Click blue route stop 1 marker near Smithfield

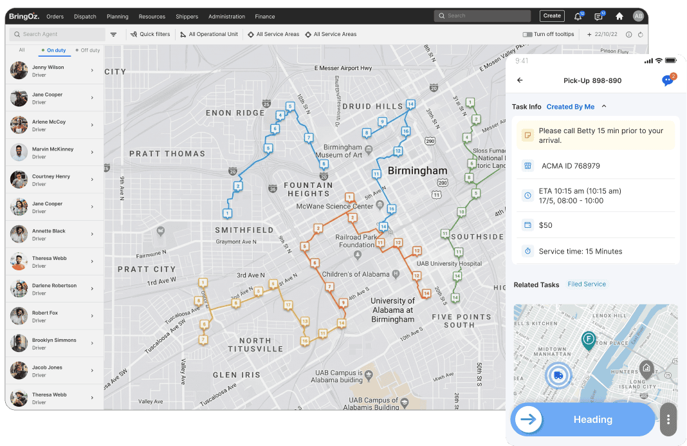(x=227, y=214)
